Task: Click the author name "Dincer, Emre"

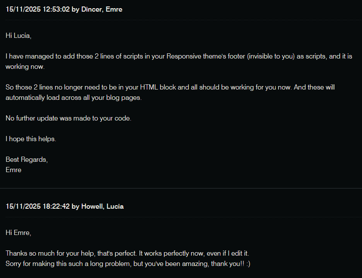Action: (102, 9)
